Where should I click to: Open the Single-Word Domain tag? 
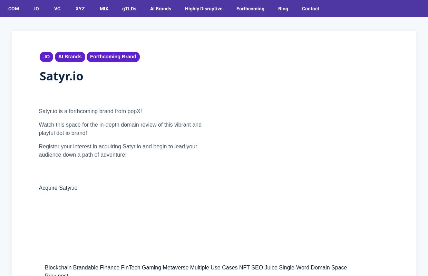coord(304,268)
